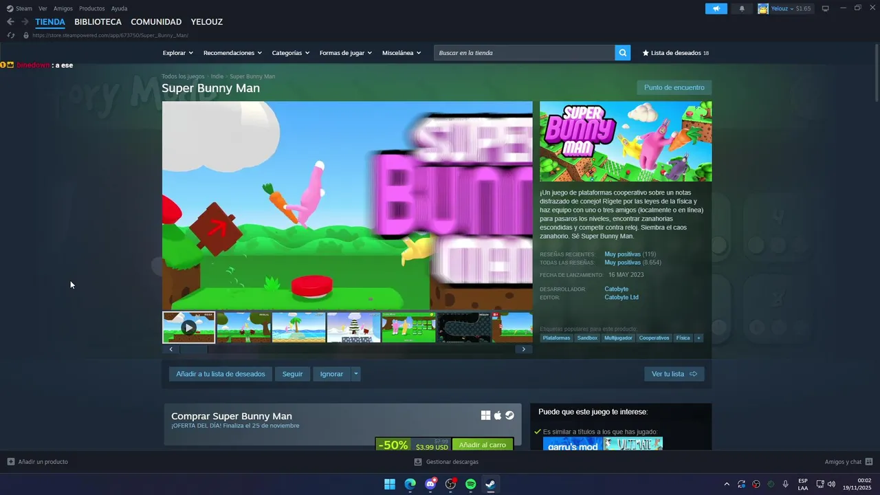Select the beach level screenshot thumbnail
The height and width of the screenshot is (495, 880).
(298, 327)
